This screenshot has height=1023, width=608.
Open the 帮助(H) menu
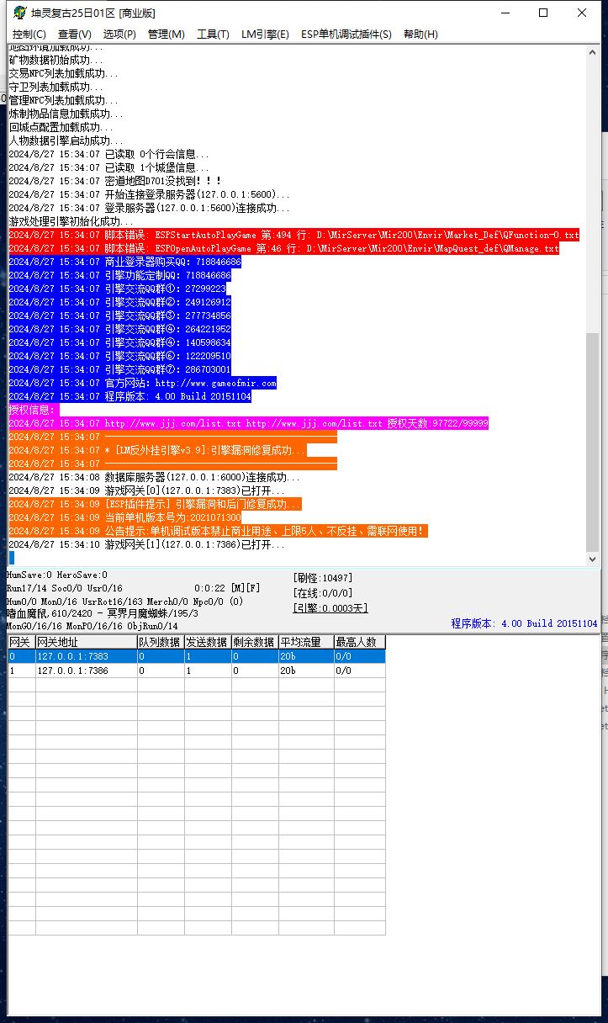point(420,34)
